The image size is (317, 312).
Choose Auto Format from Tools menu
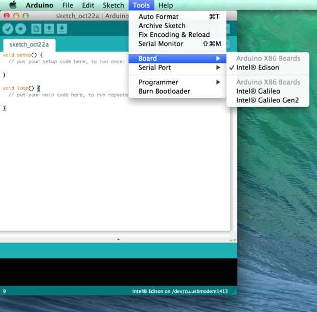(177, 16)
